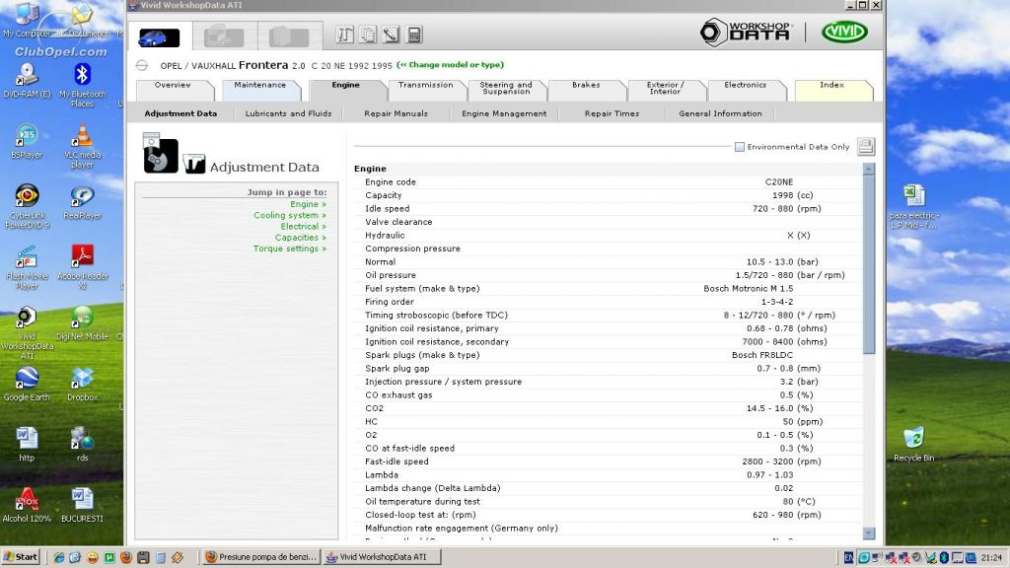The height and width of the screenshot is (568, 1010).
Task: Open RealPlayer desktop icon
Action: 82,201
